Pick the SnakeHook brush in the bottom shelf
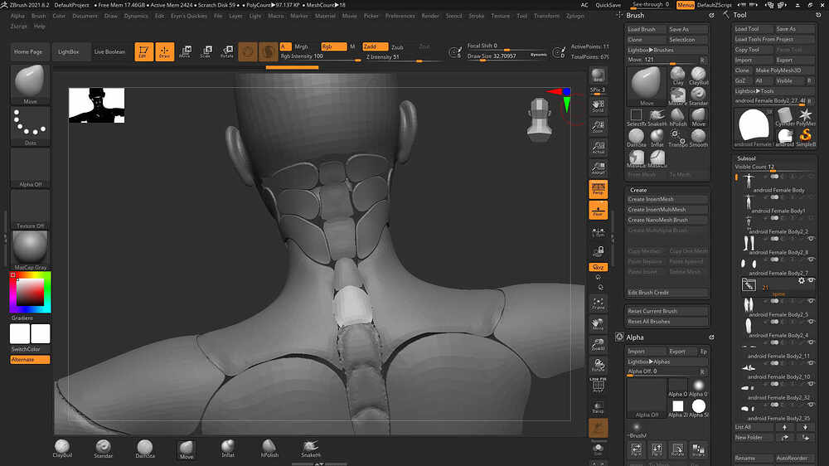This screenshot has height=466, width=829. [x=310, y=449]
